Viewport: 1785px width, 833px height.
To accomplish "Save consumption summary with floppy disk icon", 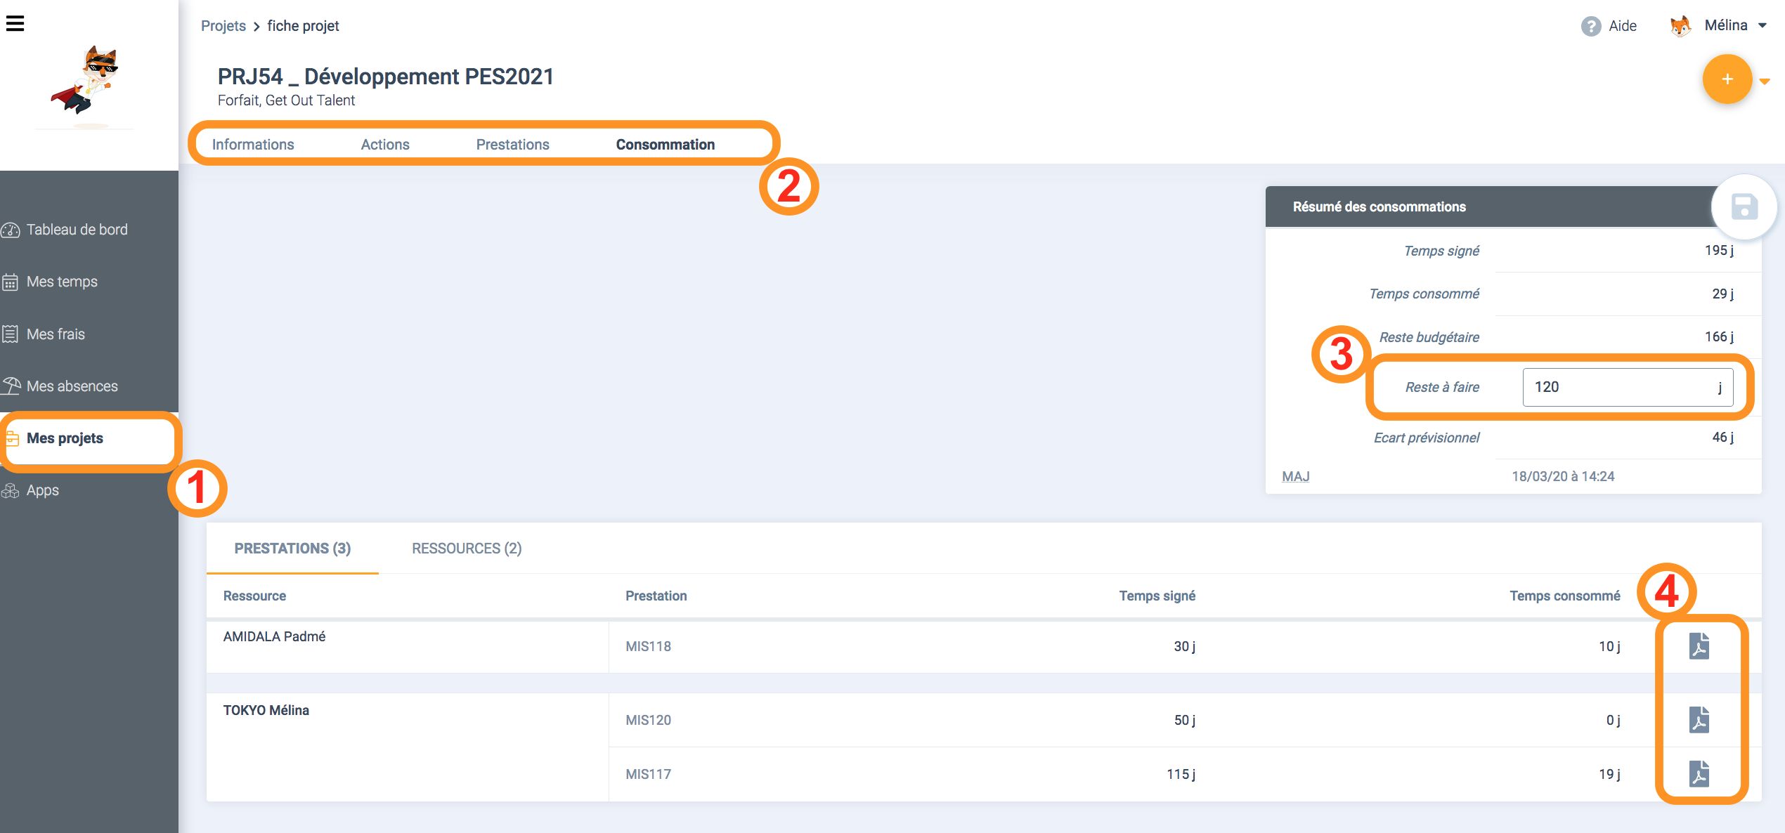I will click(1744, 207).
